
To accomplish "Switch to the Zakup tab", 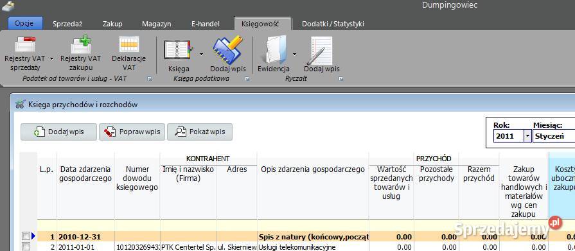I will (112, 24).
